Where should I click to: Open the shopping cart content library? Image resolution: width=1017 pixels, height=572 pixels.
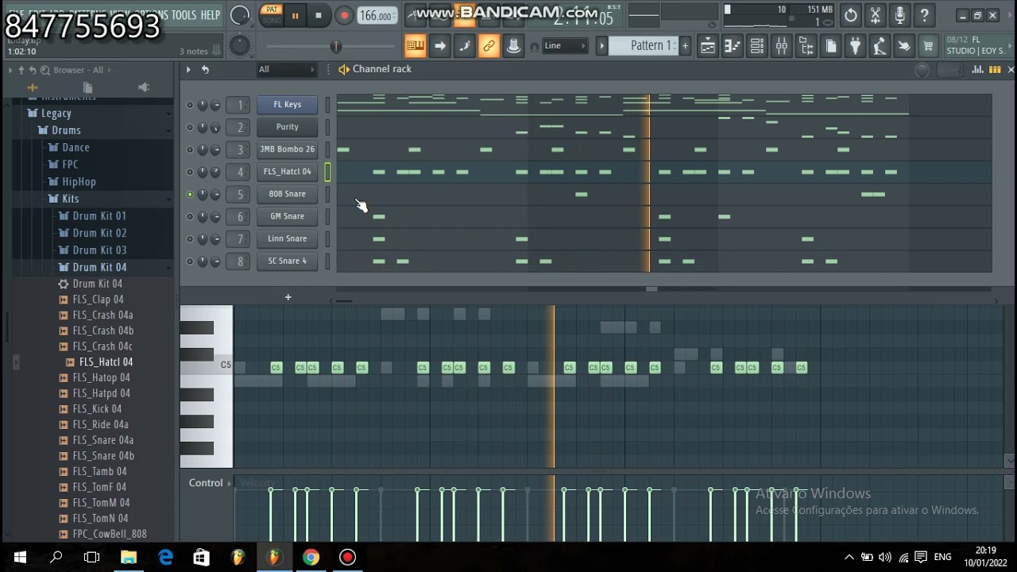click(928, 46)
